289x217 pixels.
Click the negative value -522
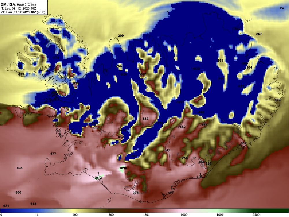click(x=241, y=86)
